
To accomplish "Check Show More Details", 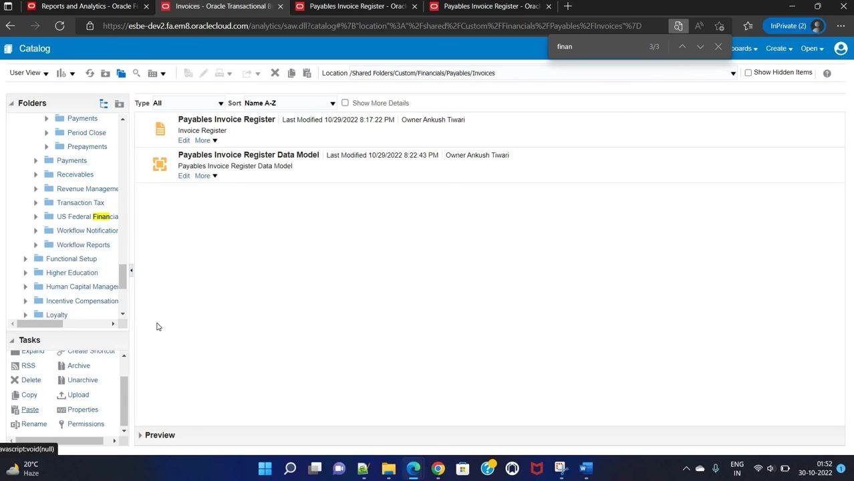I will 345,103.
